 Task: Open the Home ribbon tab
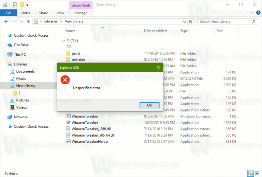[26, 13]
